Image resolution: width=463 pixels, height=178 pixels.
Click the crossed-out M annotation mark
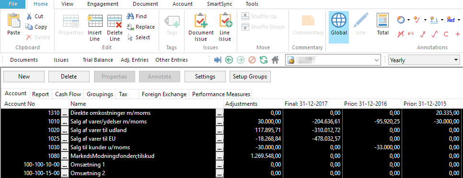pyautogui.click(x=401, y=34)
